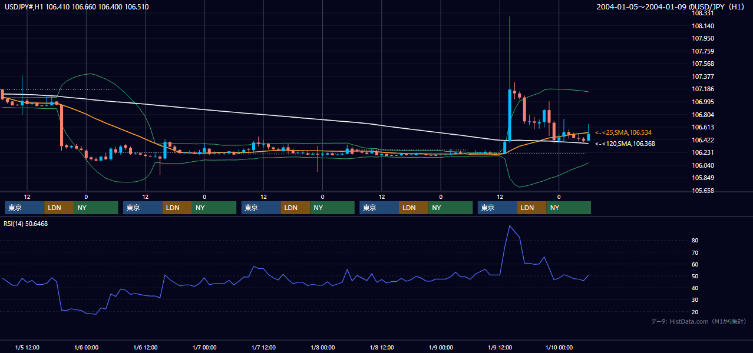Viewport: 753px width, 353px height.
Task: Choose the 106.422 price axis label
Action: pyautogui.click(x=702, y=140)
